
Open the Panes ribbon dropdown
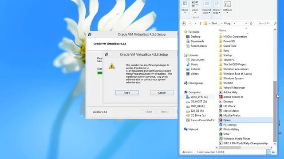click(185, 7)
